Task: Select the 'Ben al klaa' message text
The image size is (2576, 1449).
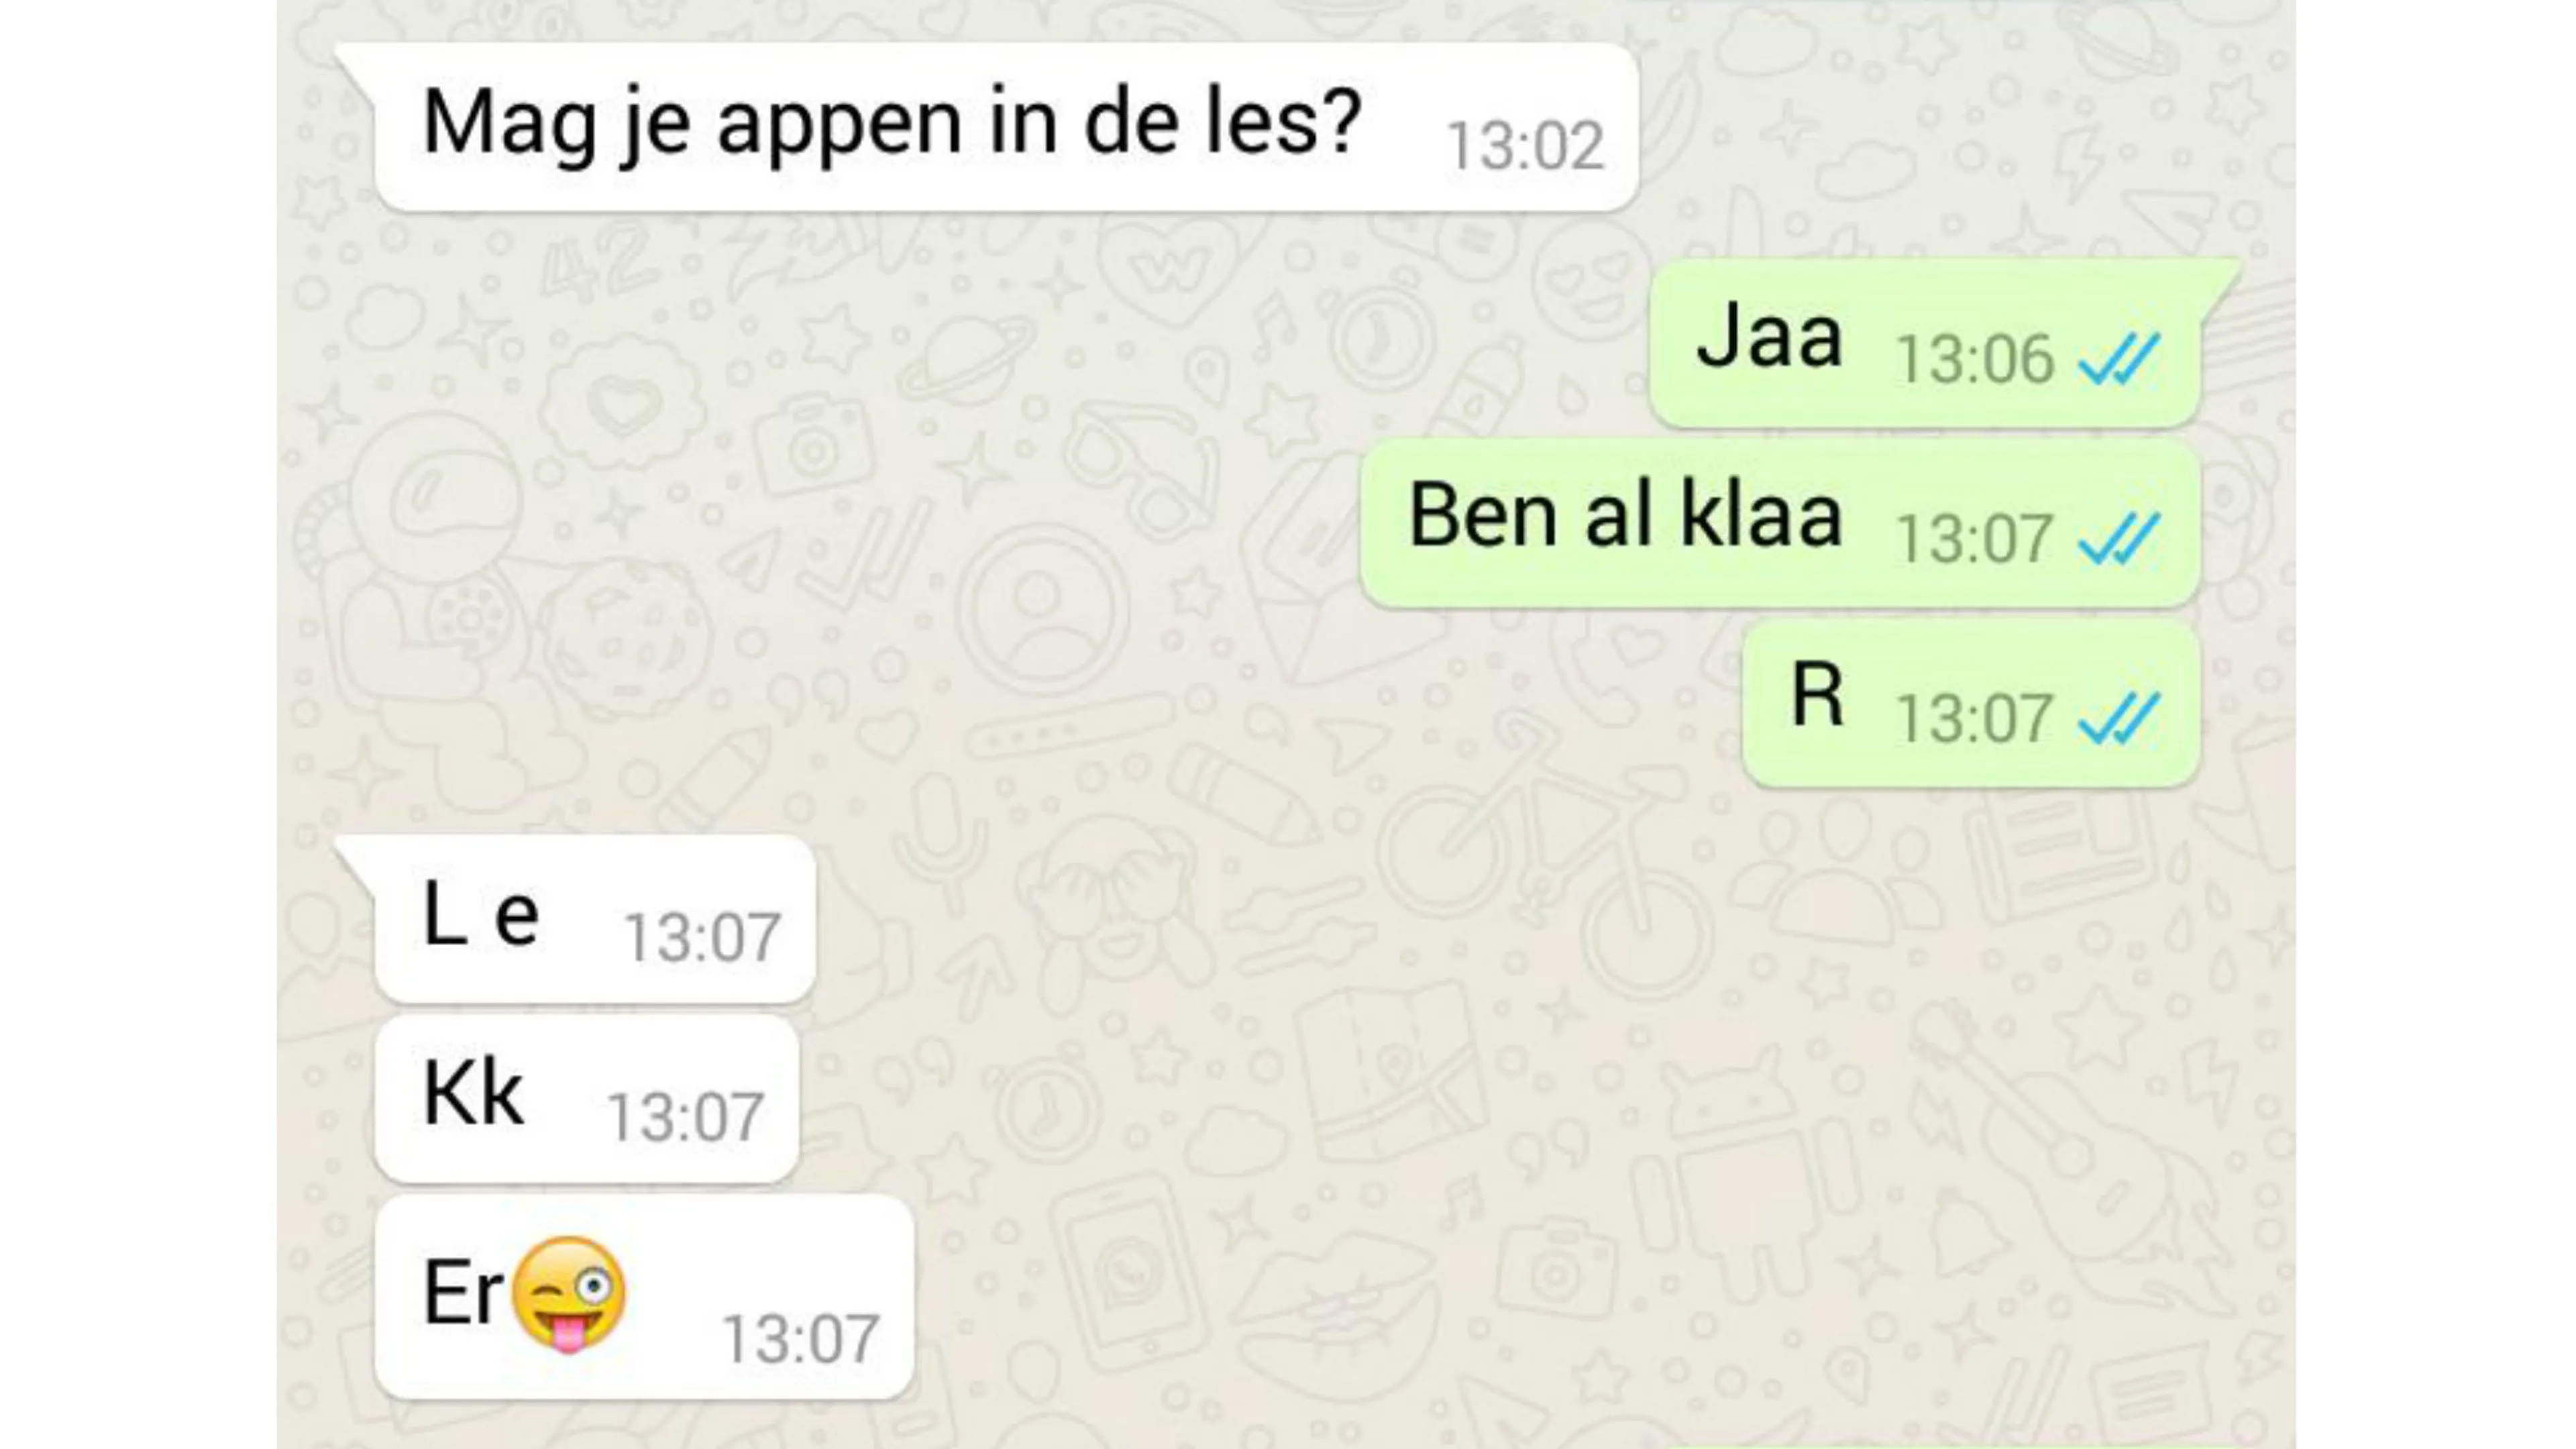Action: pyautogui.click(x=1625, y=516)
